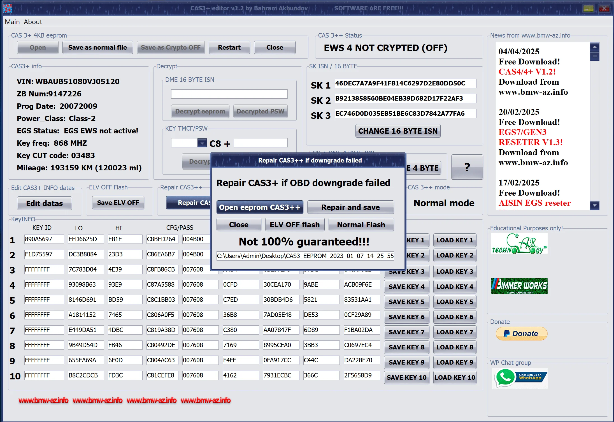The width and height of the screenshot is (614, 422).
Task: Click Key 1 ID field 890A5697
Action: 44,239
